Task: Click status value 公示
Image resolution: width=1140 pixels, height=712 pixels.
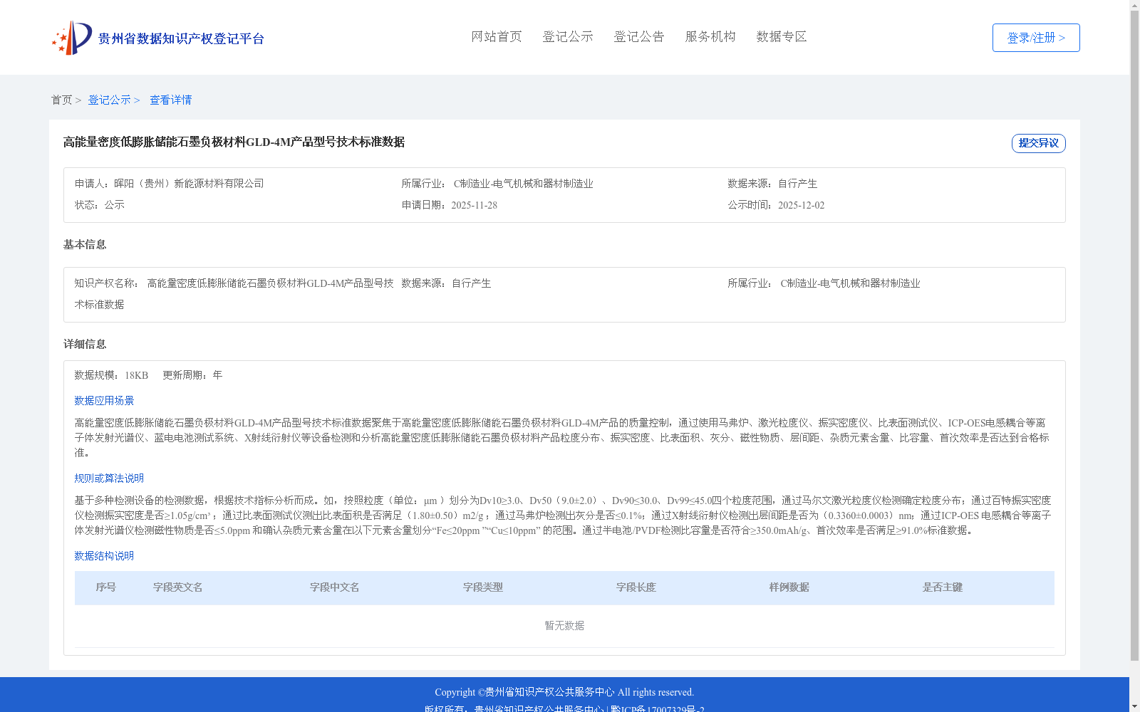Action: 115,205
